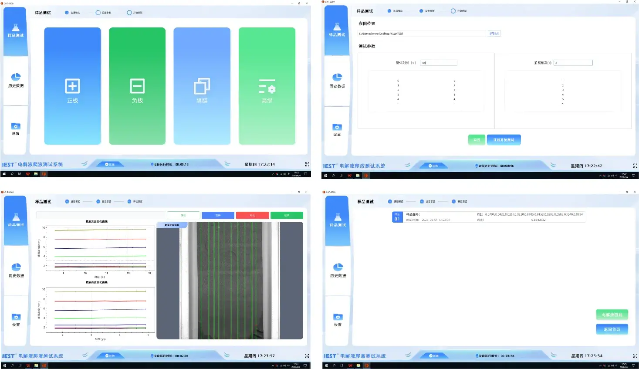Image resolution: width=639 pixels, height=369 pixels.
Task: Open File Explorer in the live-curve window taskbar
Action: point(36,366)
